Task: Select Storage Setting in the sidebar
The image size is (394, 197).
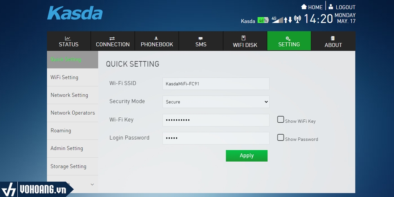Action: [x=72, y=166]
